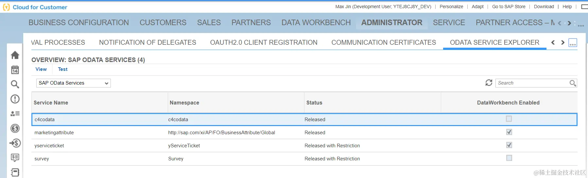Click the magnifier icon in the sidebar
588x178 pixels.
tap(15, 84)
